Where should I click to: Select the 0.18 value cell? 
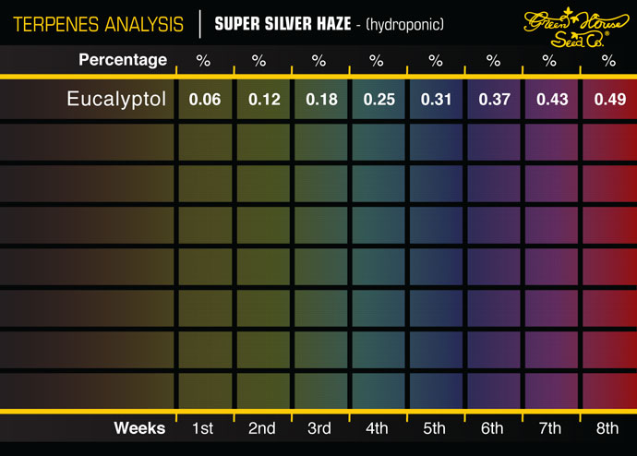pyautogui.click(x=319, y=100)
